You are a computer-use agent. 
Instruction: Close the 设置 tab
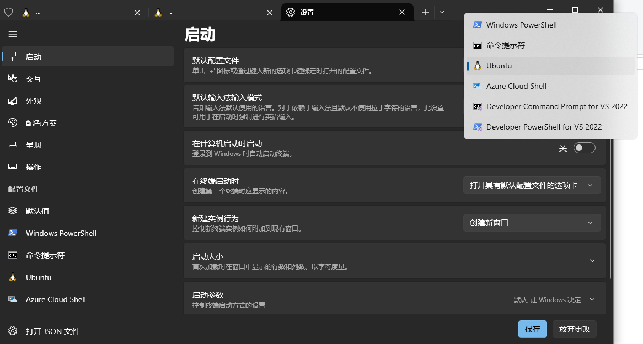(402, 12)
